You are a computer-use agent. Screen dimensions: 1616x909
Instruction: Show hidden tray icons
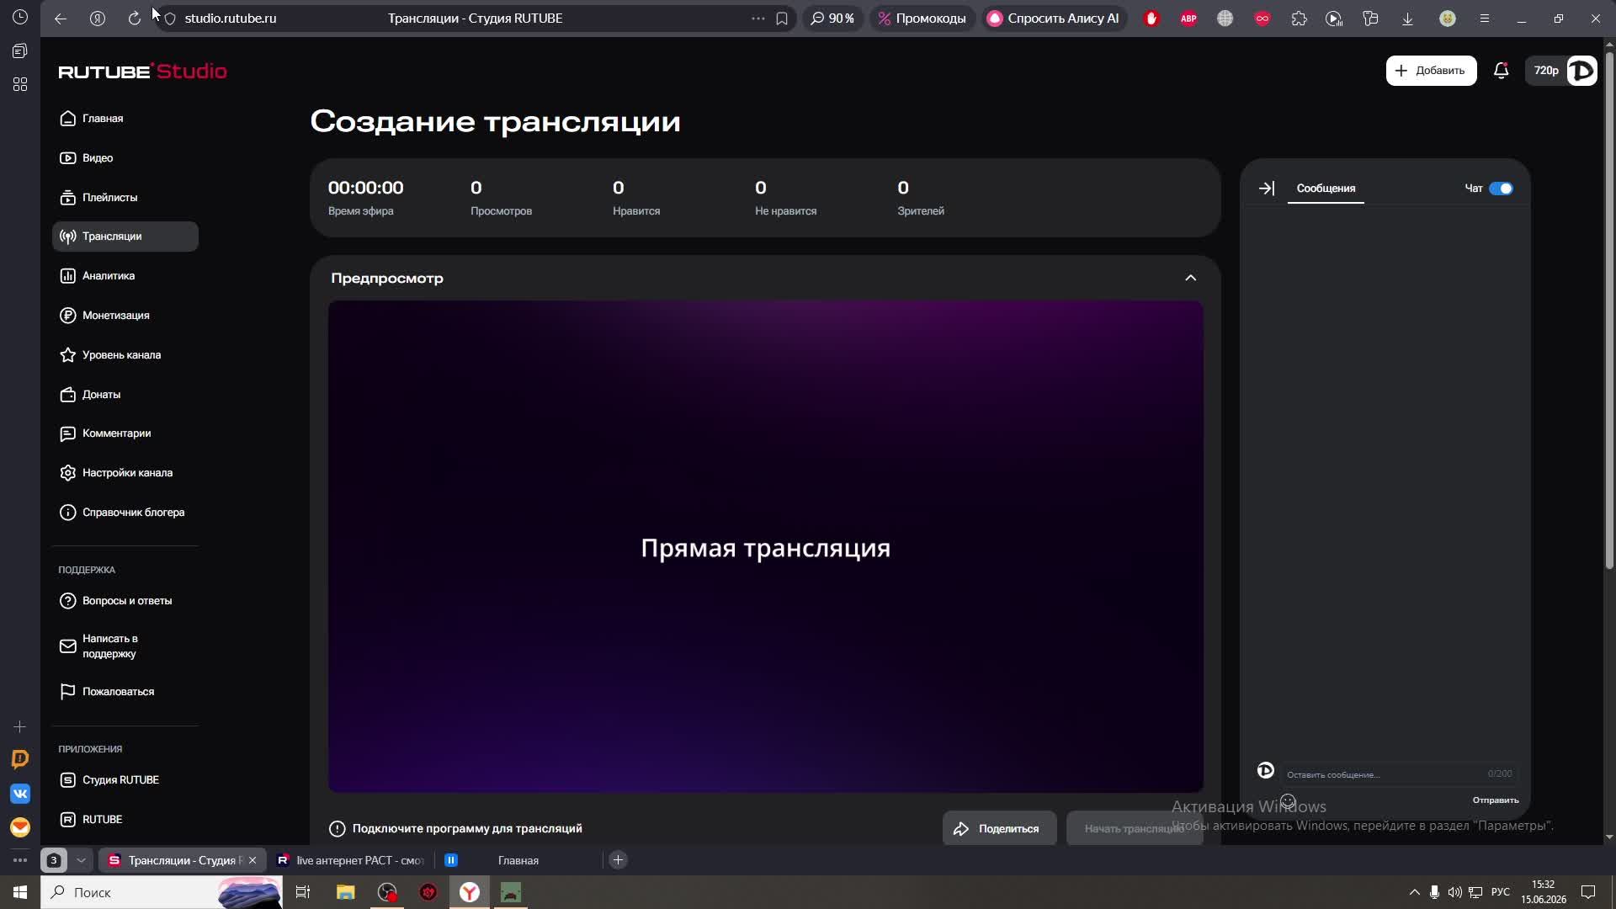click(x=1414, y=892)
